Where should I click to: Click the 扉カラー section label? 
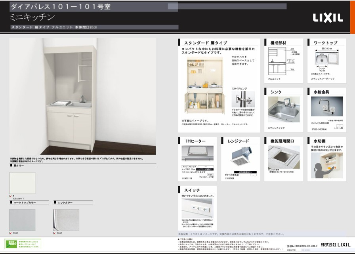click(19, 166)
